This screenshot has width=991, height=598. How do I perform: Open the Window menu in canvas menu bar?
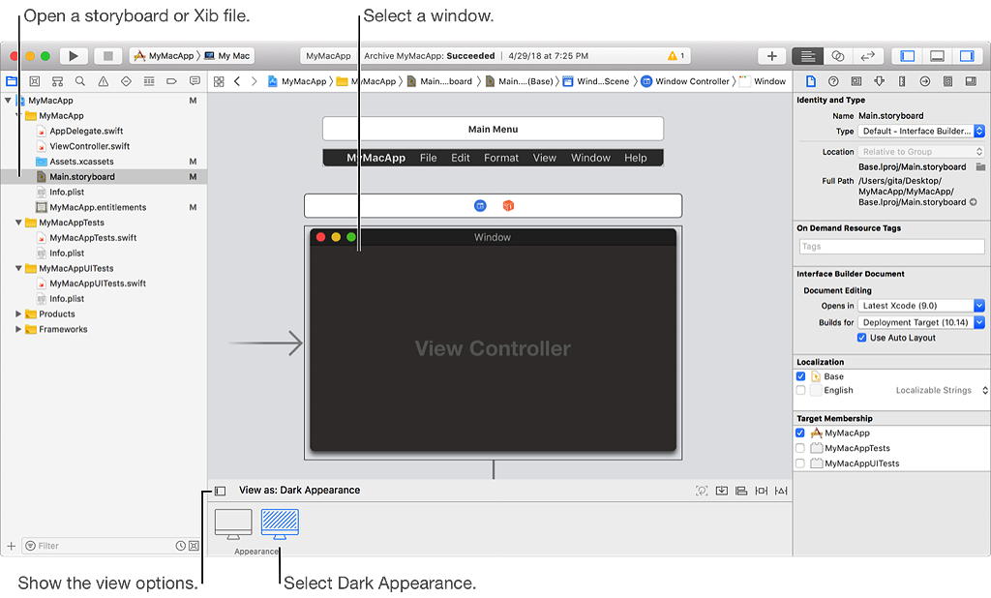tap(590, 158)
